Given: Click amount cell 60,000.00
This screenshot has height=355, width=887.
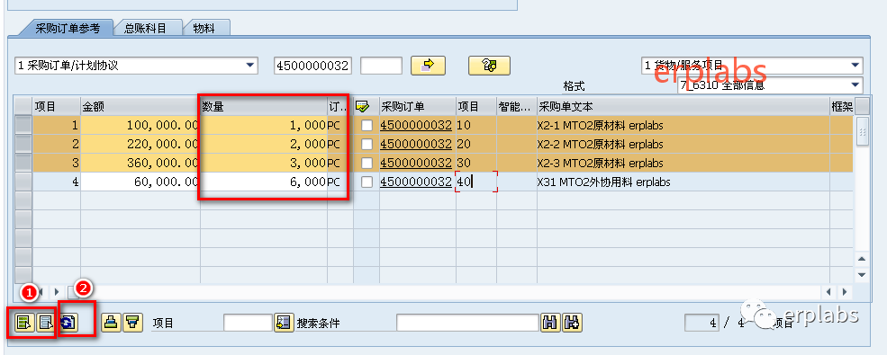Looking at the screenshot, I should click(x=140, y=182).
